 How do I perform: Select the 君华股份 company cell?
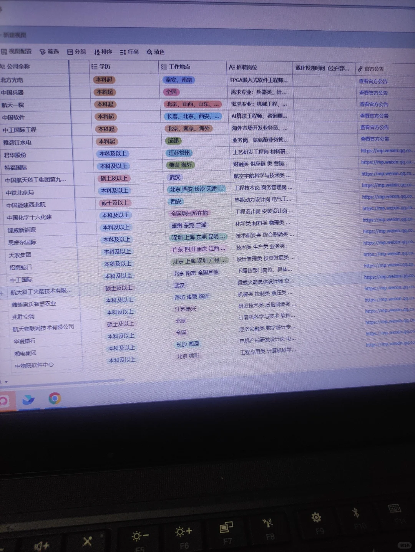(x=15, y=155)
